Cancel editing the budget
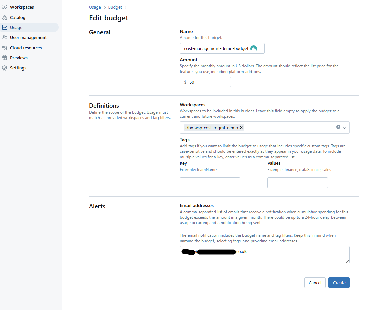Screen dimensions: 374x310 pos(315,283)
